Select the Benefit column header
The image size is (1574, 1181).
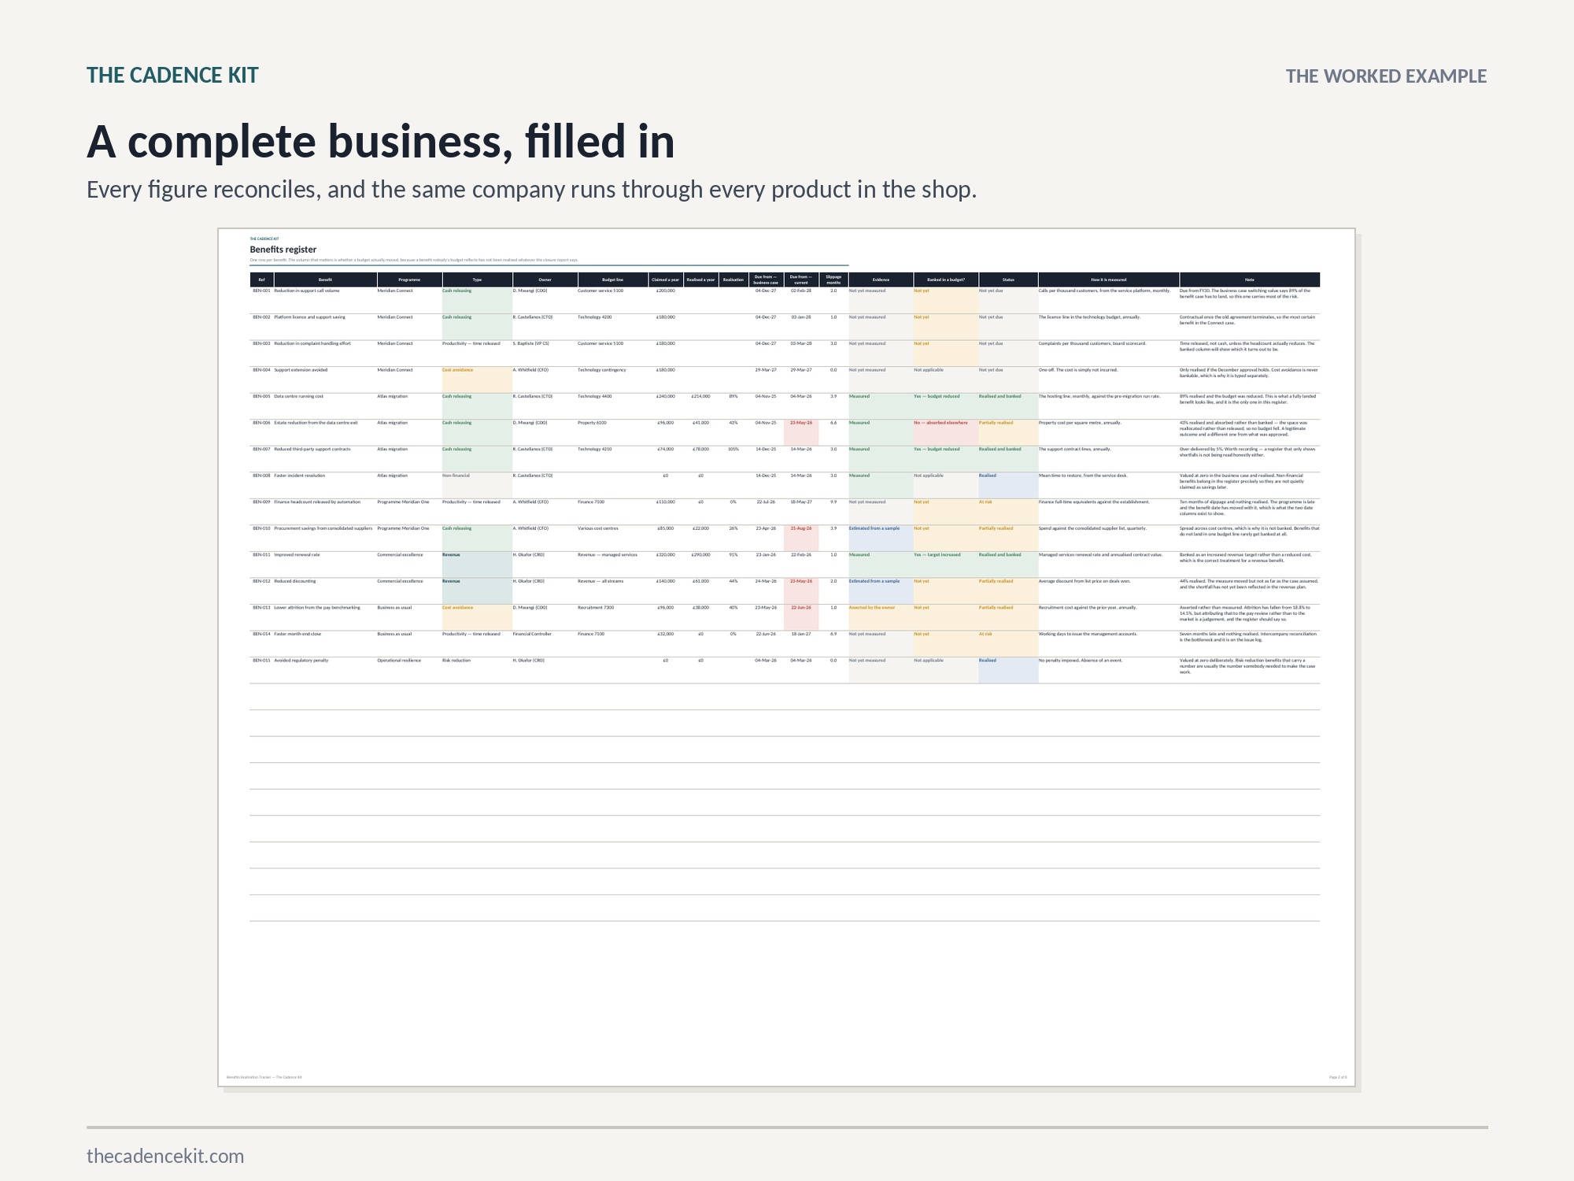click(x=325, y=280)
